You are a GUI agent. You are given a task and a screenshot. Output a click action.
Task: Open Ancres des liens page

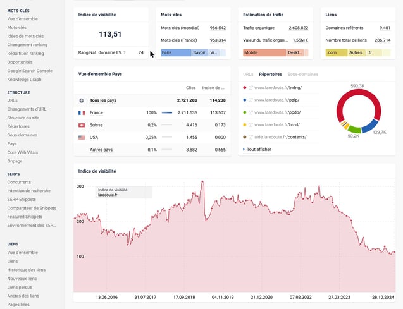tap(23, 296)
